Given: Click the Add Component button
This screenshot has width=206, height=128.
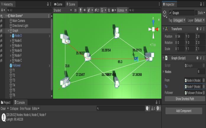Looking at the screenshot, I should [x=184, y=111].
